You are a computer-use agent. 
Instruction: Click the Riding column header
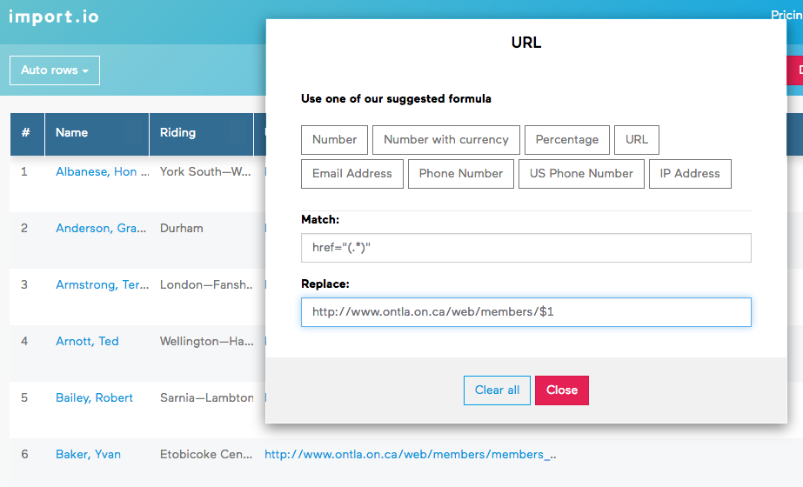(177, 133)
